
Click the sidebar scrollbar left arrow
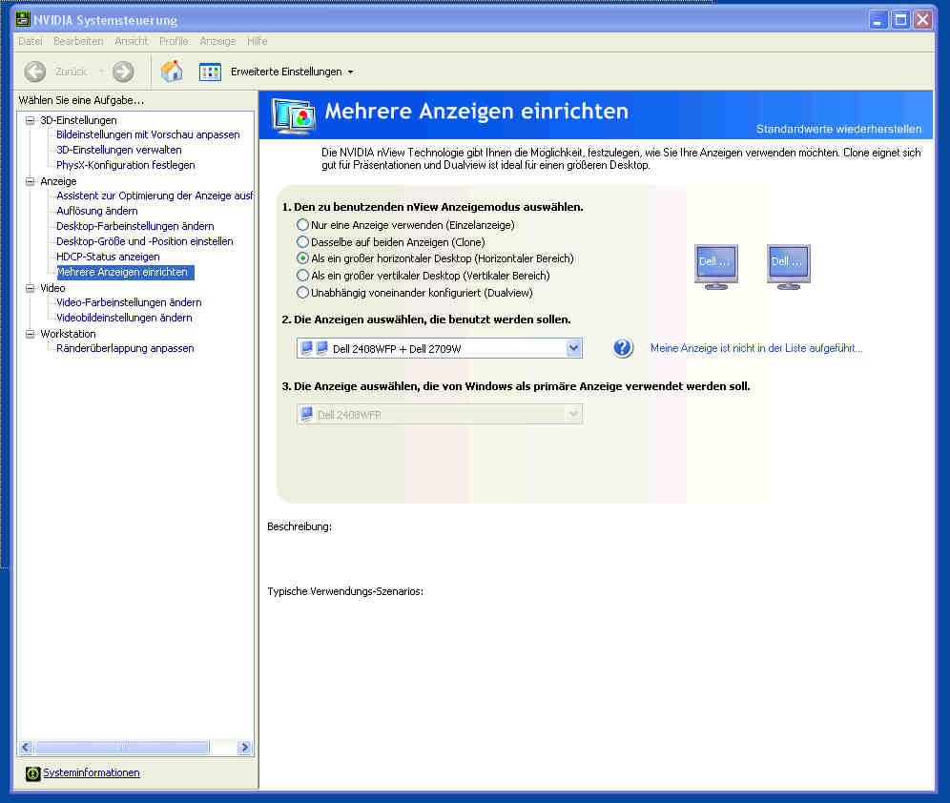(x=26, y=748)
